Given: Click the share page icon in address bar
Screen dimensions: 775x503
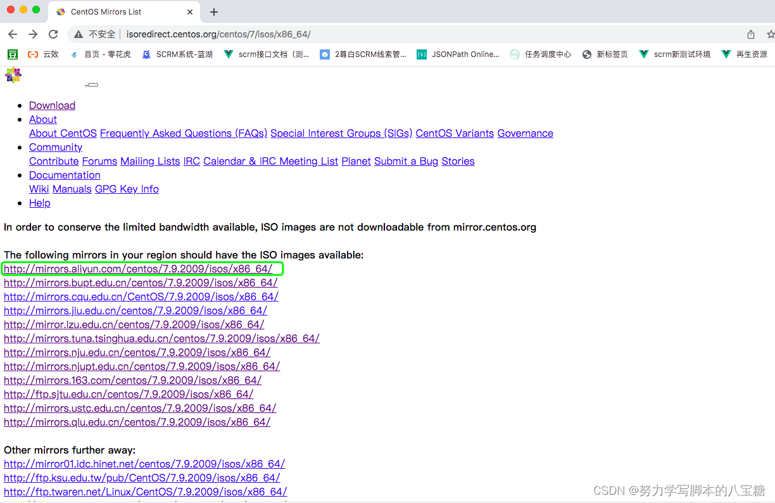Looking at the screenshot, I should pos(751,34).
